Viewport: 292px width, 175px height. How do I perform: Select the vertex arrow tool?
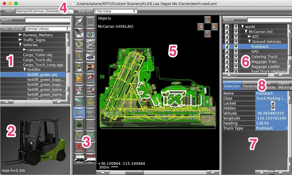tap(79, 21)
